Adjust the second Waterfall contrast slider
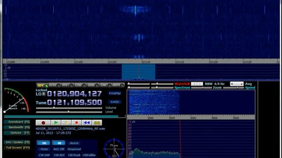 point(162,84)
